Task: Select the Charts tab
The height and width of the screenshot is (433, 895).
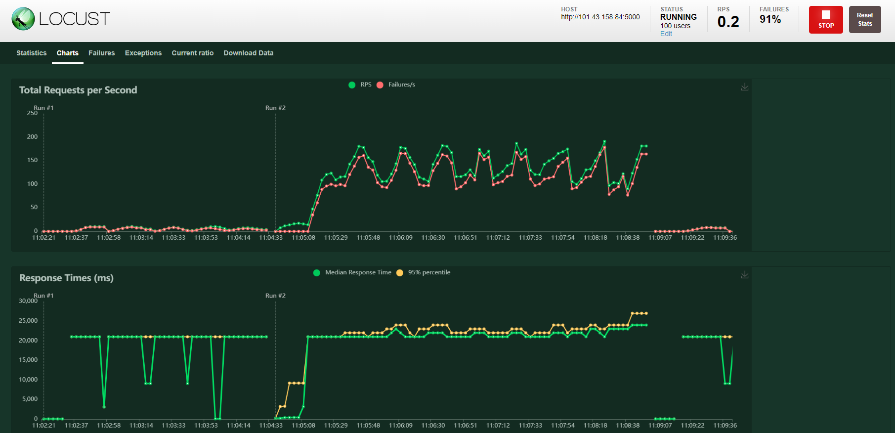Action: click(68, 53)
